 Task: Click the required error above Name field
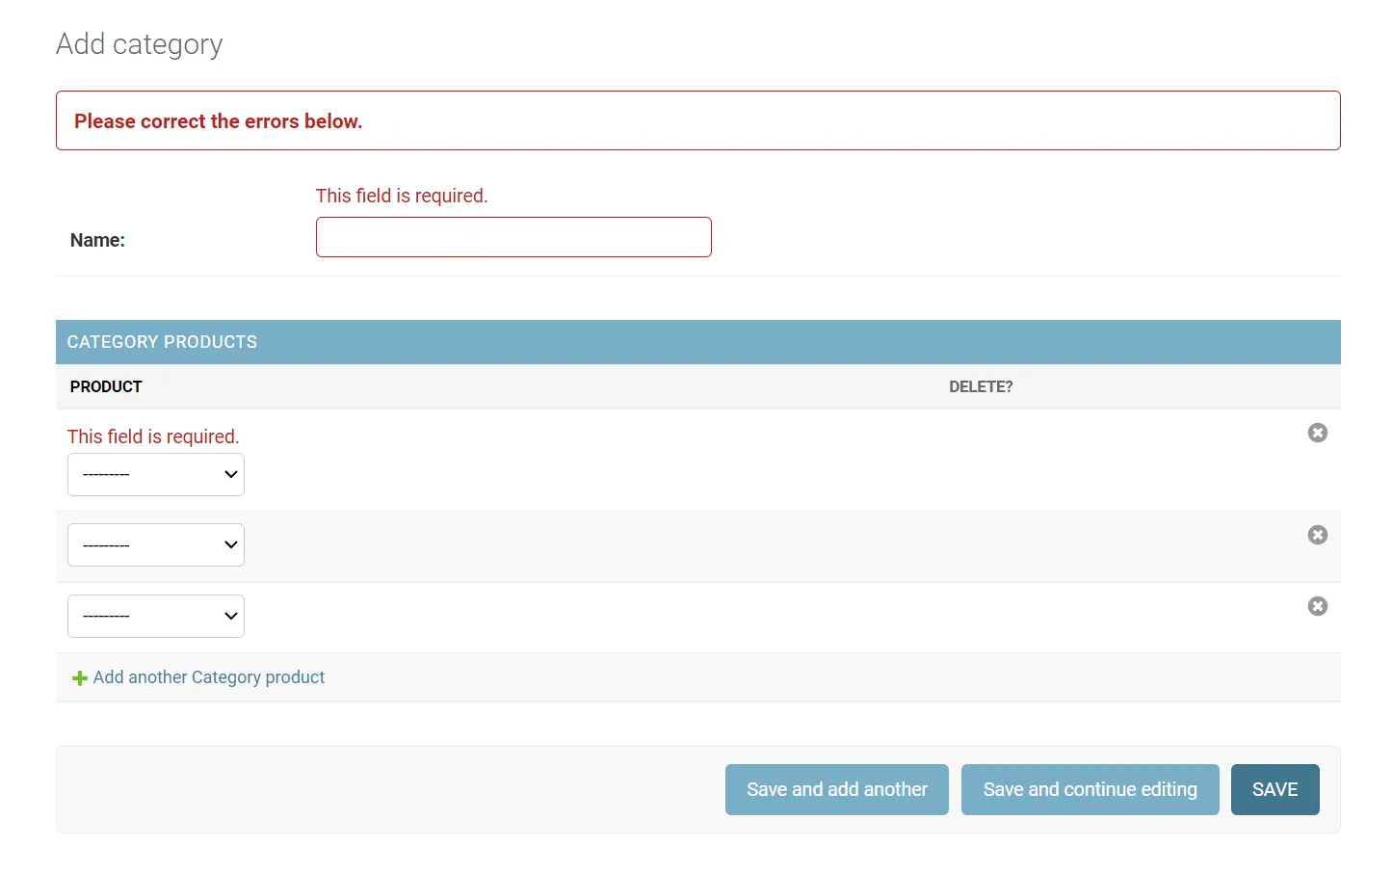(402, 196)
